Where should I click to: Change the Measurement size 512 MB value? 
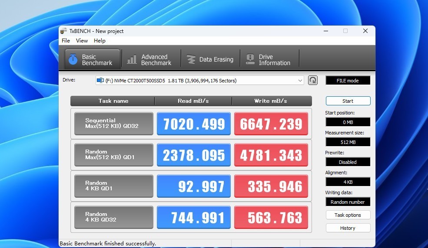point(348,142)
